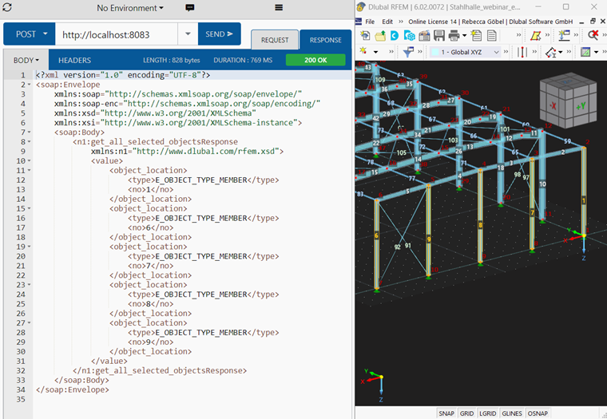Screen dimensions: 607x419
Task: Collapse object_location fold at line 11
Action: coord(29,171)
